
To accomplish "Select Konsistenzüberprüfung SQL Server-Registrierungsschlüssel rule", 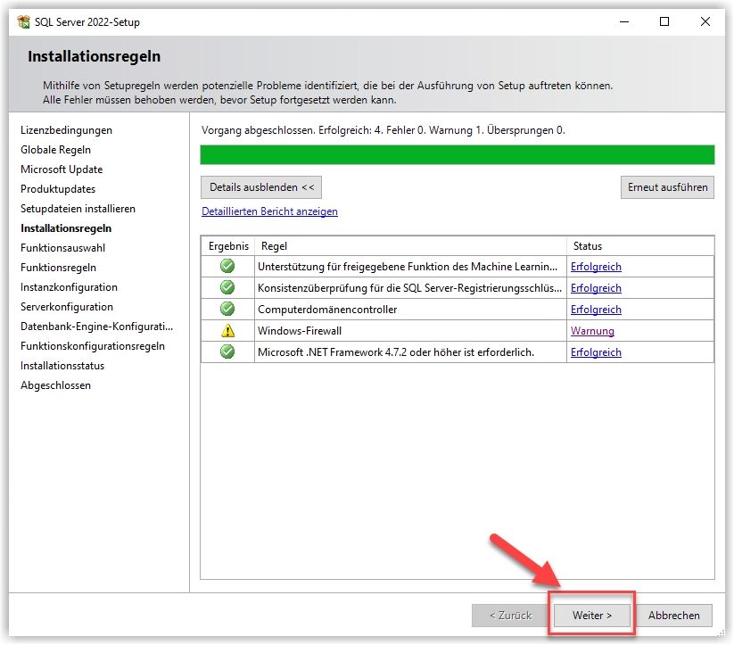I will (x=409, y=288).
